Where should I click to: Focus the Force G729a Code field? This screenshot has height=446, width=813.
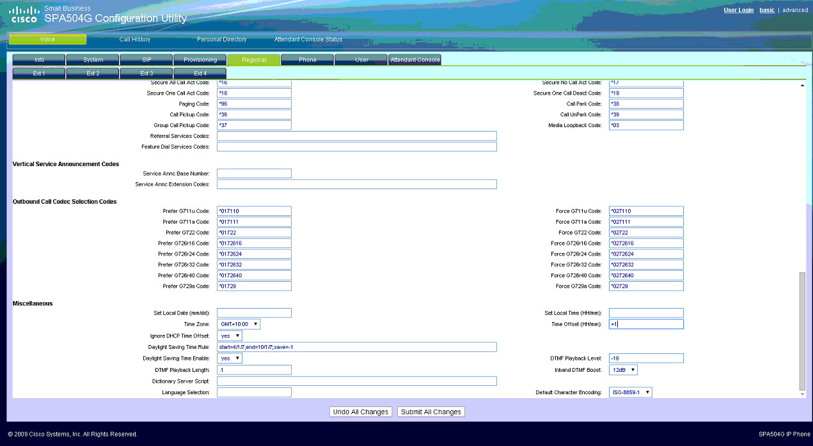[x=646, y=286]
